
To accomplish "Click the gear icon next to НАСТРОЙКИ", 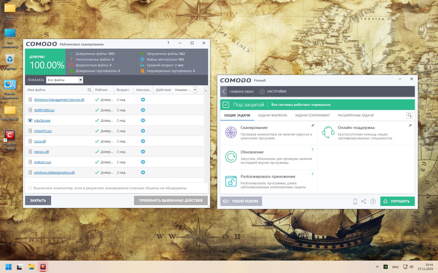I will [x=262, y=92].
